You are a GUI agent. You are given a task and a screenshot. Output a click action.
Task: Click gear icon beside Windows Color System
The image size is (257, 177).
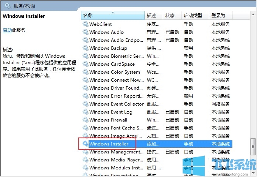[x=86, y=72]
